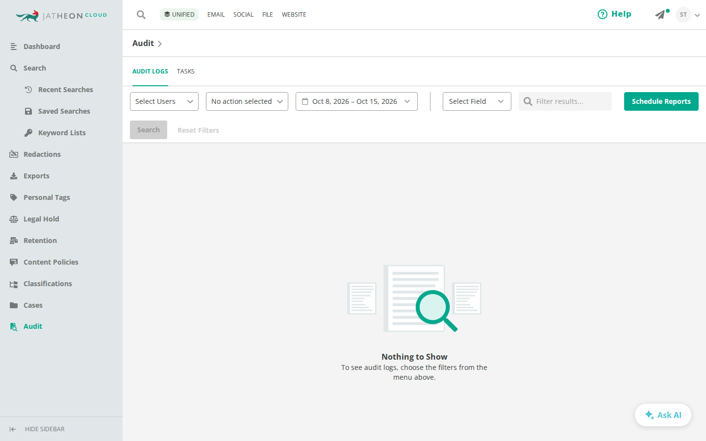The height and width of the screenshot is (441, 706).
Task: Click the Jatheon Cloud logo
Action: click(x=61, y=16)
